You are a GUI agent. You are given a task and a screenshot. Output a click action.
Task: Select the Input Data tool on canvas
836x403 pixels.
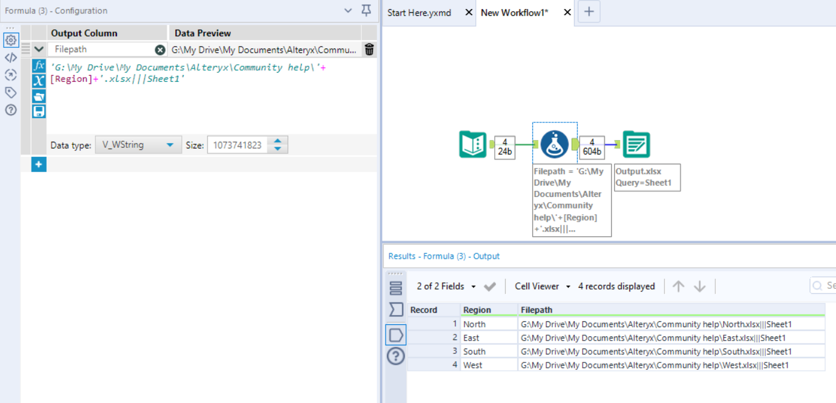[473, 144]
